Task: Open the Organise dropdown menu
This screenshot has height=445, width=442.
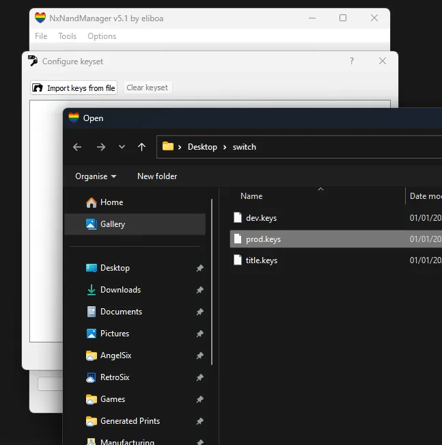Action: coord(96,176)
